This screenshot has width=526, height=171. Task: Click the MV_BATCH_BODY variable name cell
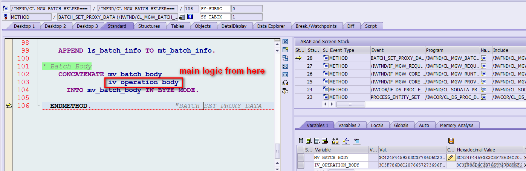coord(341,157)
